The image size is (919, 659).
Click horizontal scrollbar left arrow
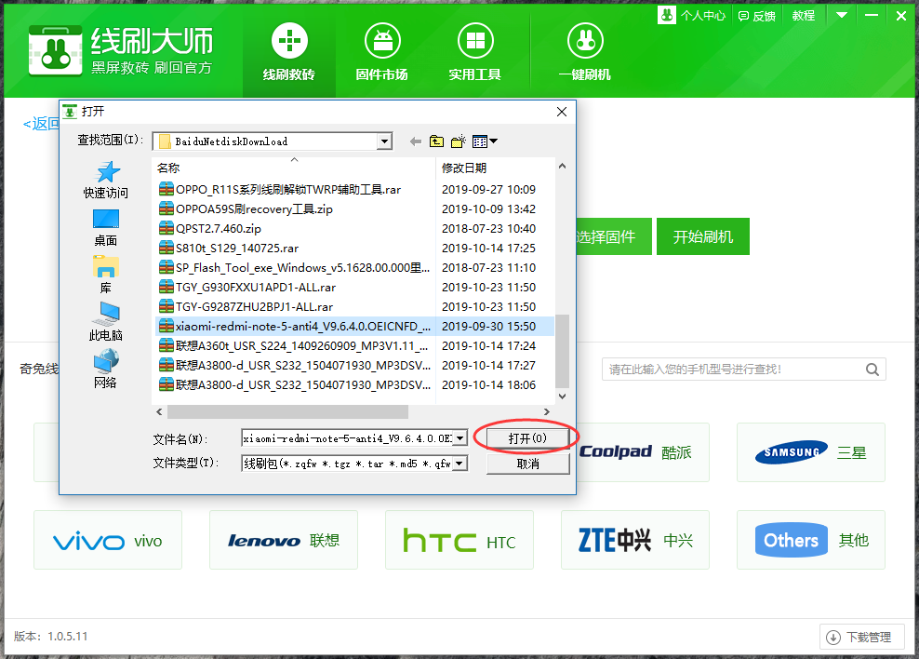pyautogui.click(x=159, y=412)
